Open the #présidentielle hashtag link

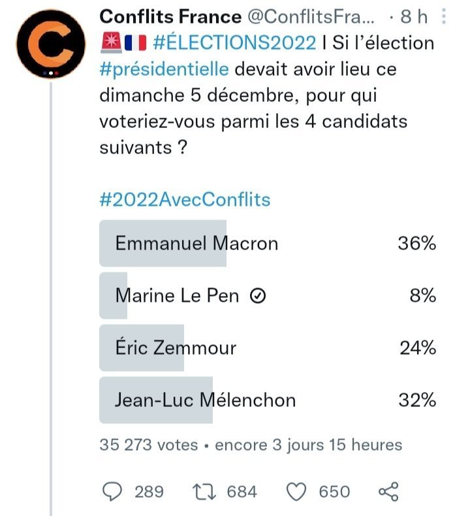coord(164,69)
